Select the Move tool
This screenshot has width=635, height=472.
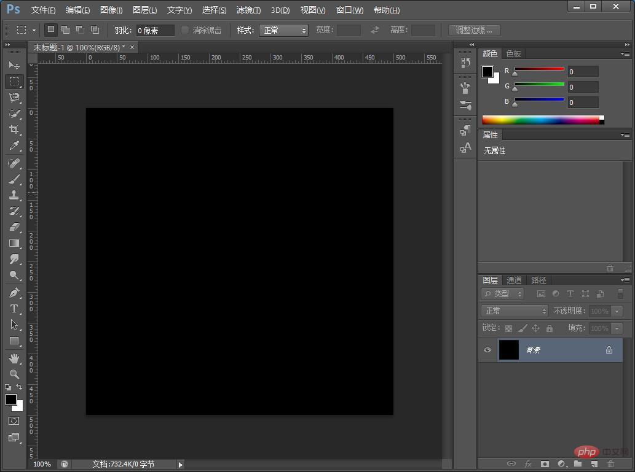click(x=14, y=65)
